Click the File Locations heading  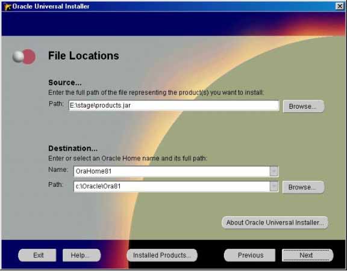[84, 56]
